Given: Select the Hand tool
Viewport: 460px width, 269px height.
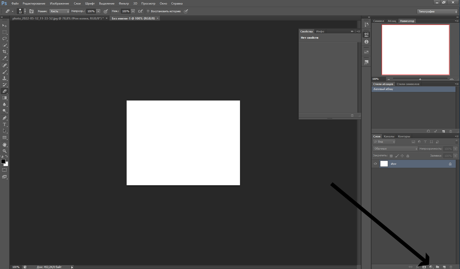Looking at the screenshot, I should tap(5, 145).
